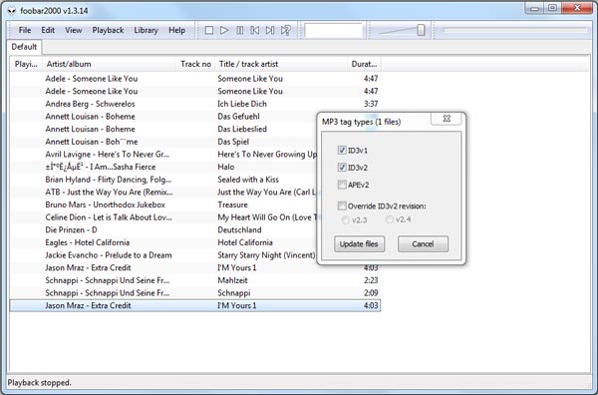Click the foobar2000 alien logo icon
Viewport: 598px width, 395px height.
point(12,10)
